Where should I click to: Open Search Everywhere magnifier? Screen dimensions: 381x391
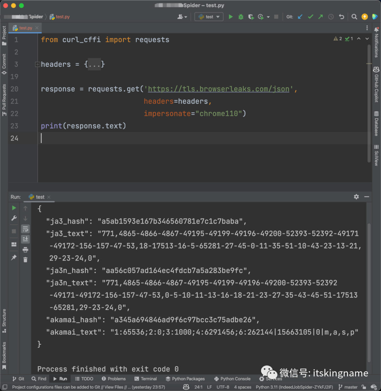(354, 17)
